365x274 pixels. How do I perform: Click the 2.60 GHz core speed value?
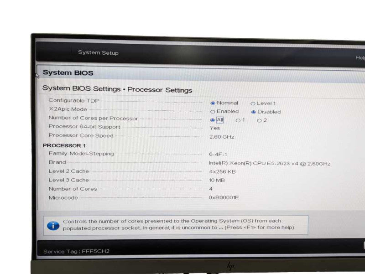(222, 137)
